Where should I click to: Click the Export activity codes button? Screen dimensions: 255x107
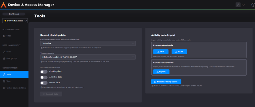(x=161, y=72)
